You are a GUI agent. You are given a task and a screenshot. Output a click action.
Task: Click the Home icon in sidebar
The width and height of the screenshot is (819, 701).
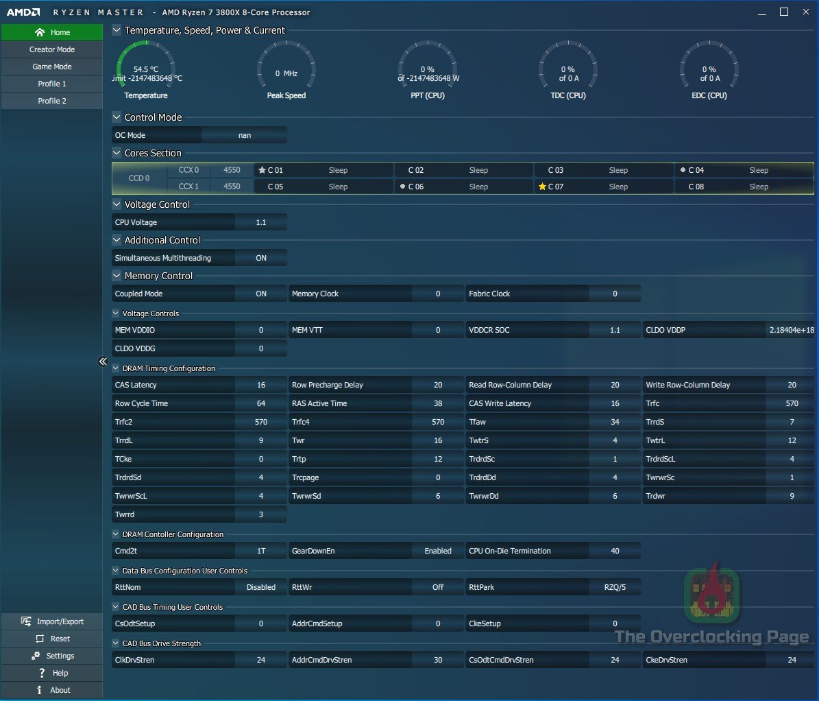[x=40, y=32]
